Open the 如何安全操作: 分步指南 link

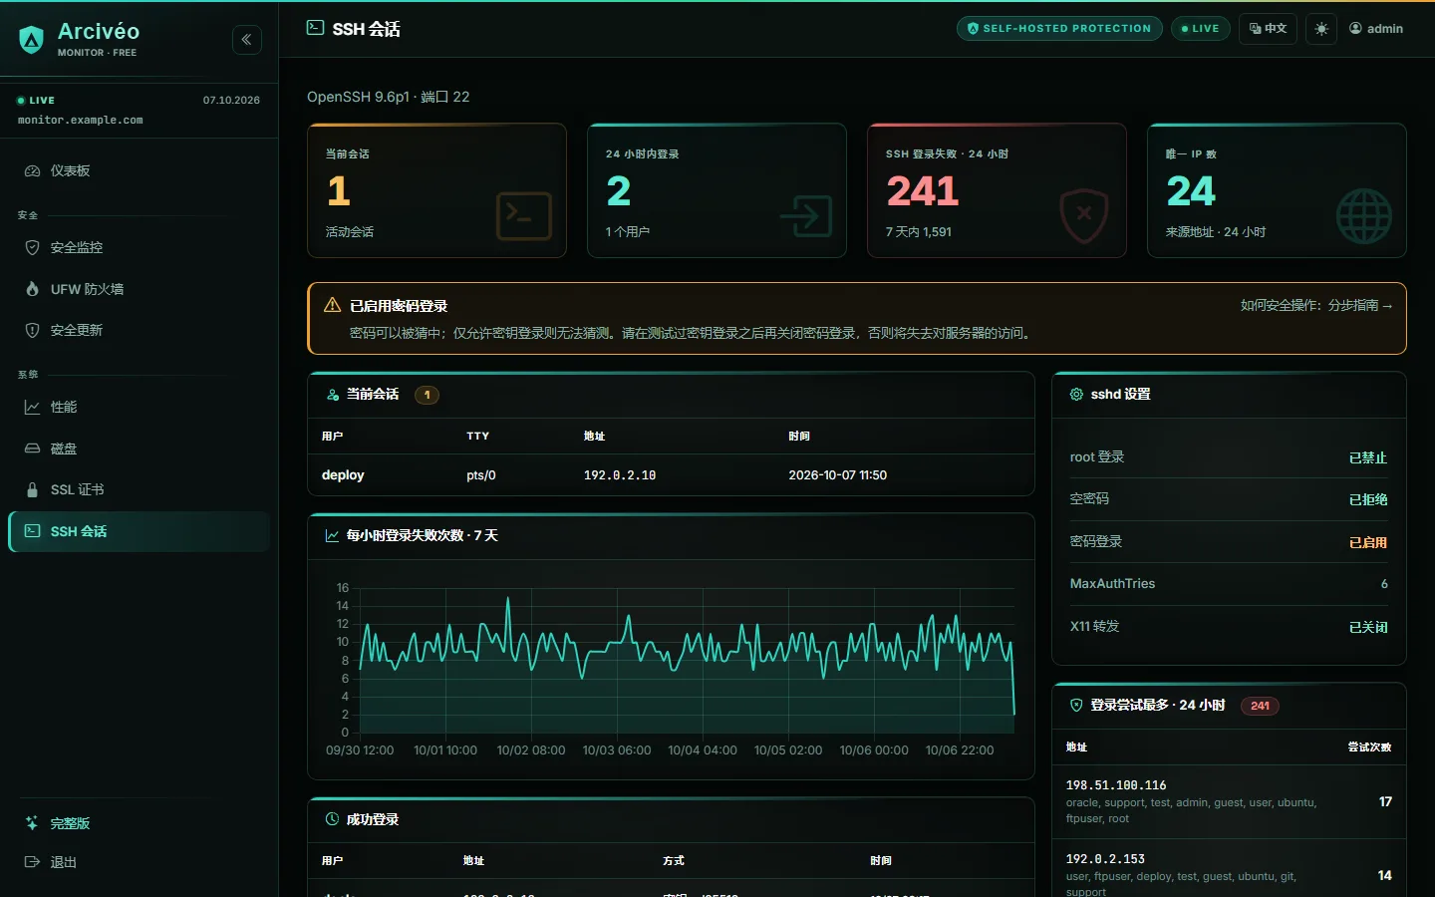(1316, 306)
